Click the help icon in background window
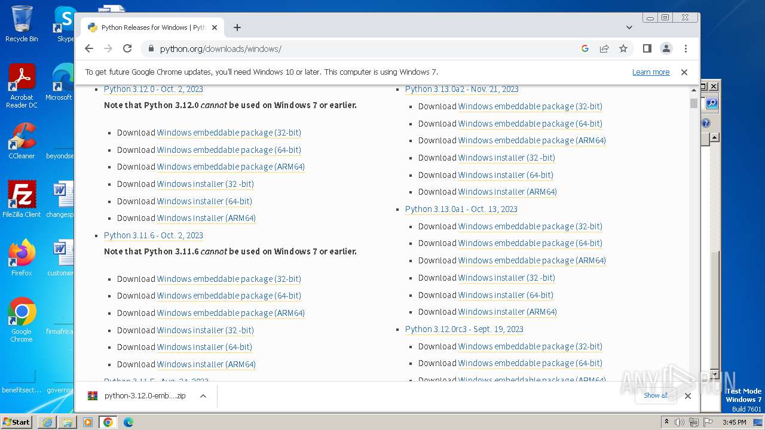Image resolution: width=765 pixels, height=430 pixels. [706, 123]
